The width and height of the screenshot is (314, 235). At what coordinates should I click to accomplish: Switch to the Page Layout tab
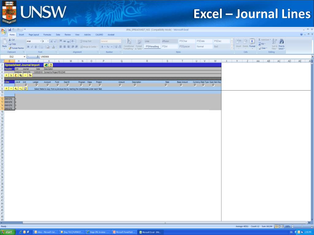[x=34, y=35]
